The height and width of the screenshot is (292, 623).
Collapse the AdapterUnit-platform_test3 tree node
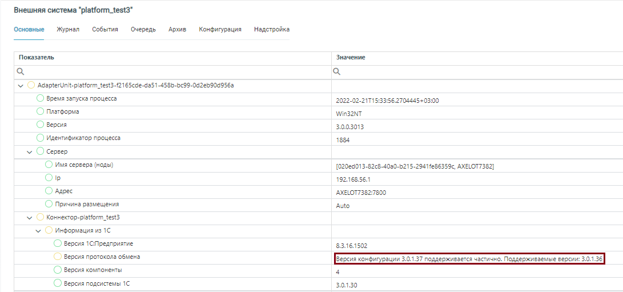click(21, 86)
